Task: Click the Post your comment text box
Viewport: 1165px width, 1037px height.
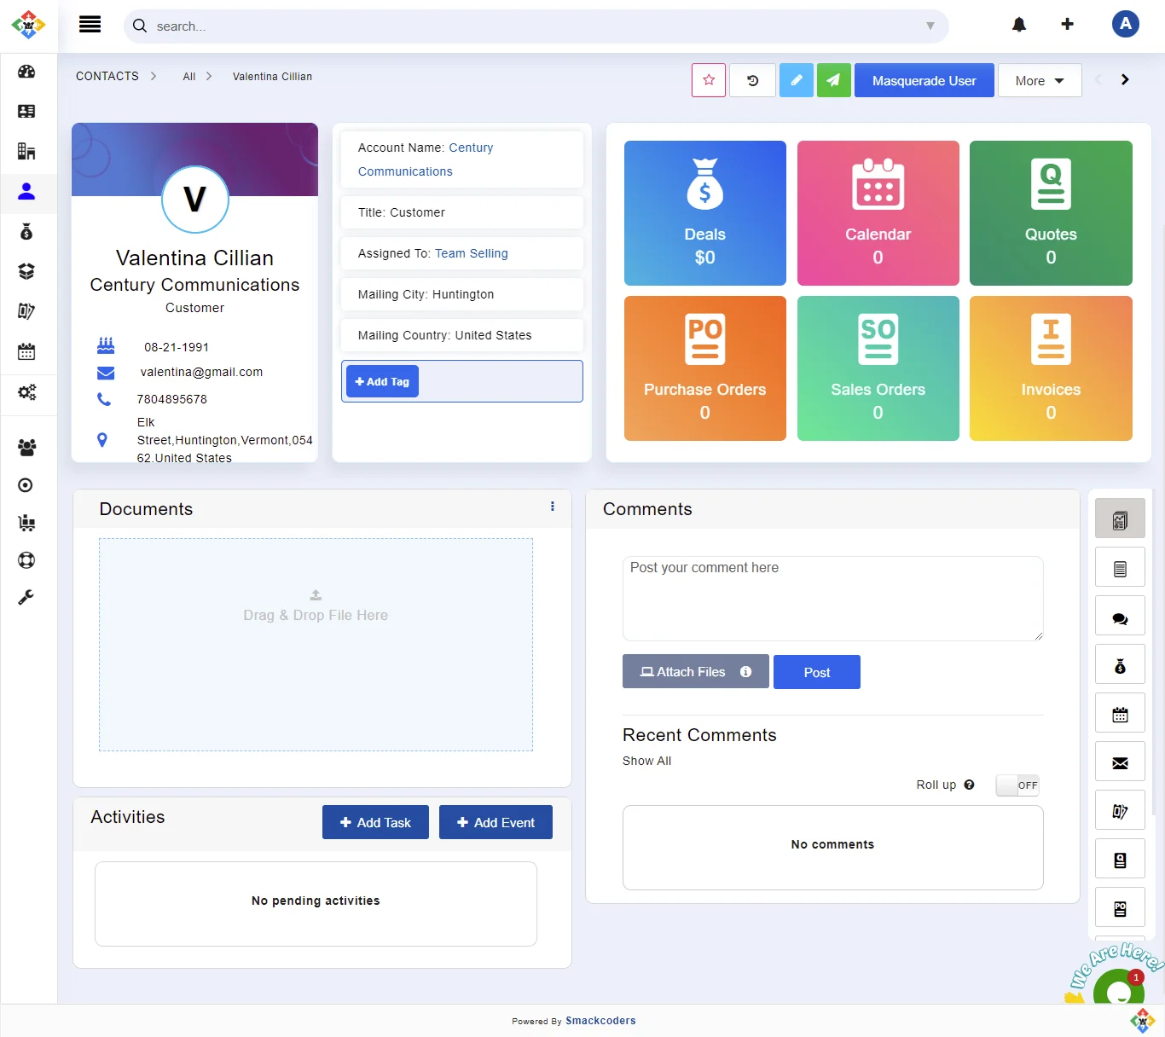Action: coord(832,598)
